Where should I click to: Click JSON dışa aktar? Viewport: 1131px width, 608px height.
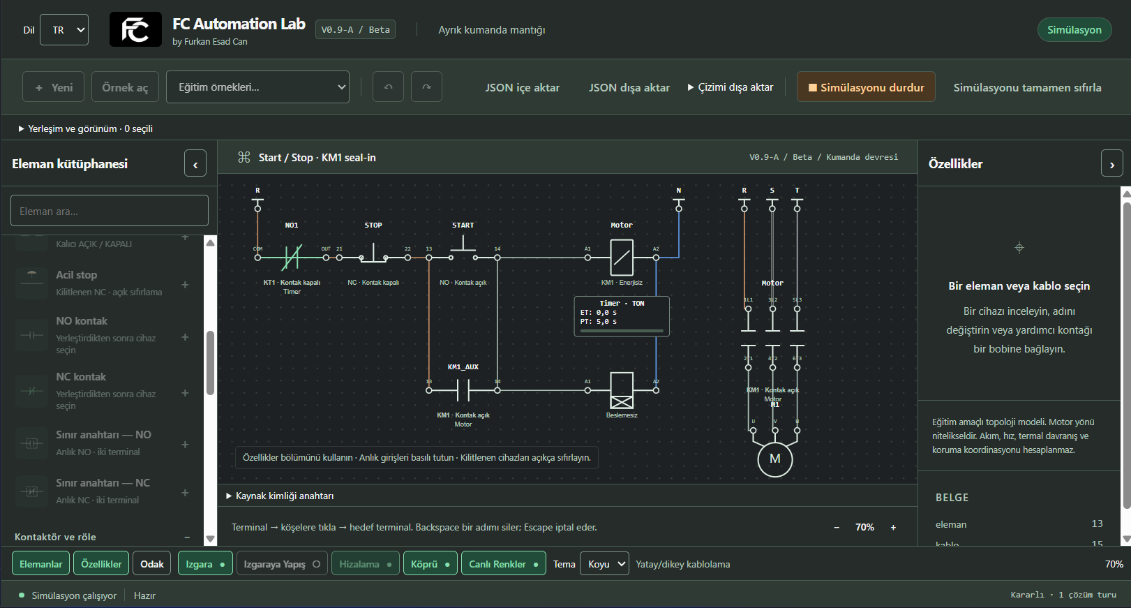(629, 87)
